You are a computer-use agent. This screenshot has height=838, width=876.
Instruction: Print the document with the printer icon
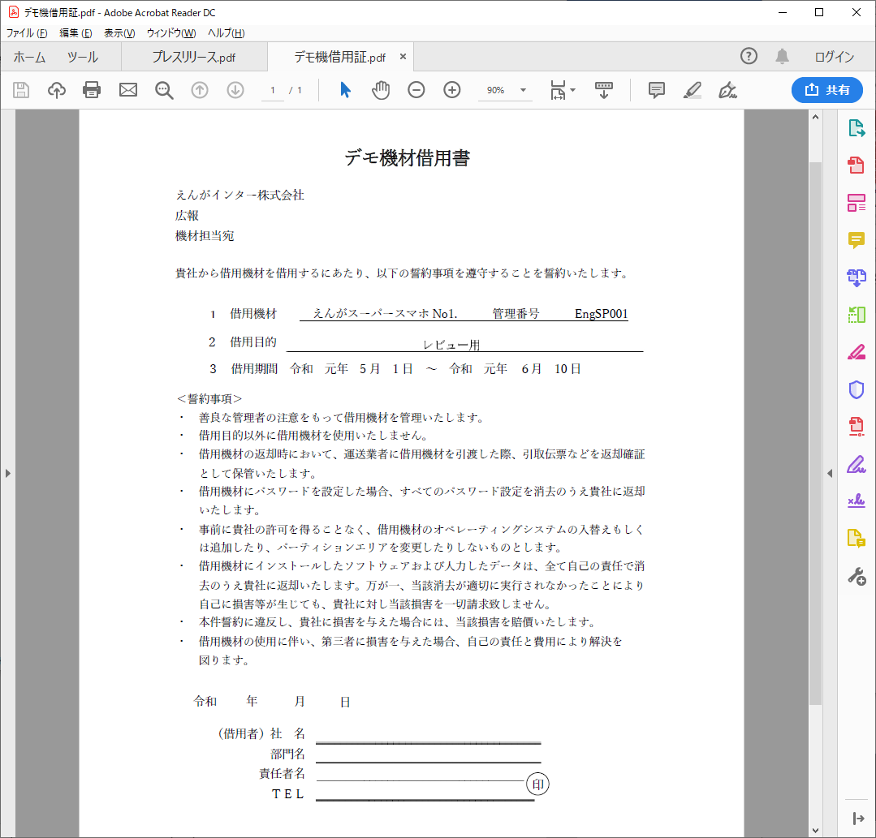tap(92, 90)
